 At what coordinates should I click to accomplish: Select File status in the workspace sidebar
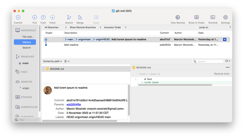[x=28, y=37]
